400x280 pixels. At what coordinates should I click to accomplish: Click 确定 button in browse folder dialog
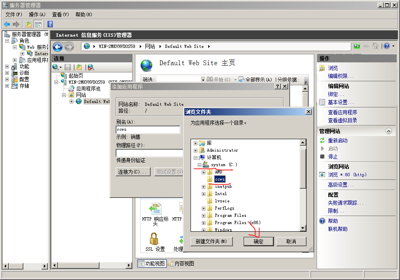tap(259, 241)
